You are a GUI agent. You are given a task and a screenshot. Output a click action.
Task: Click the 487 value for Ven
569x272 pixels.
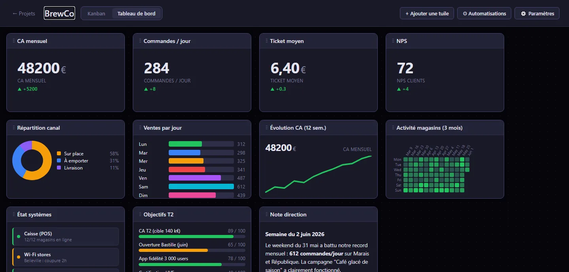point(241,178)
